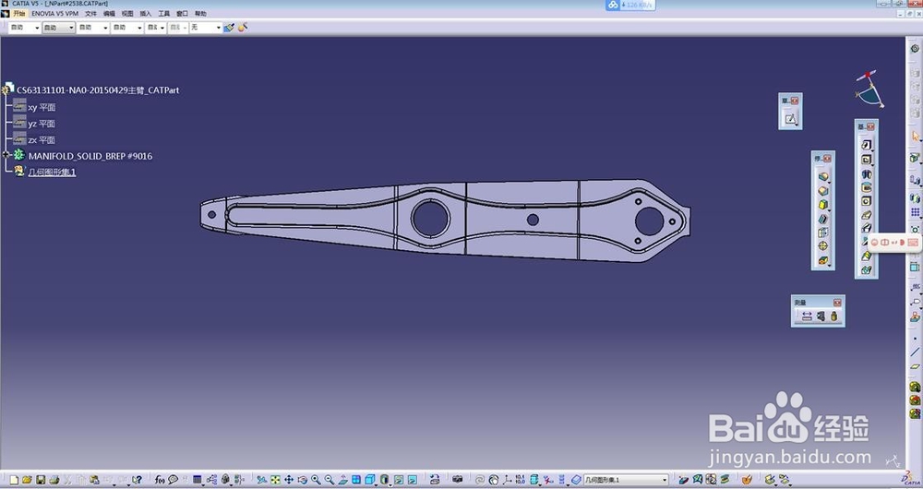Open the third 自动 dropdown in properties toolbar

click(105, 28)
